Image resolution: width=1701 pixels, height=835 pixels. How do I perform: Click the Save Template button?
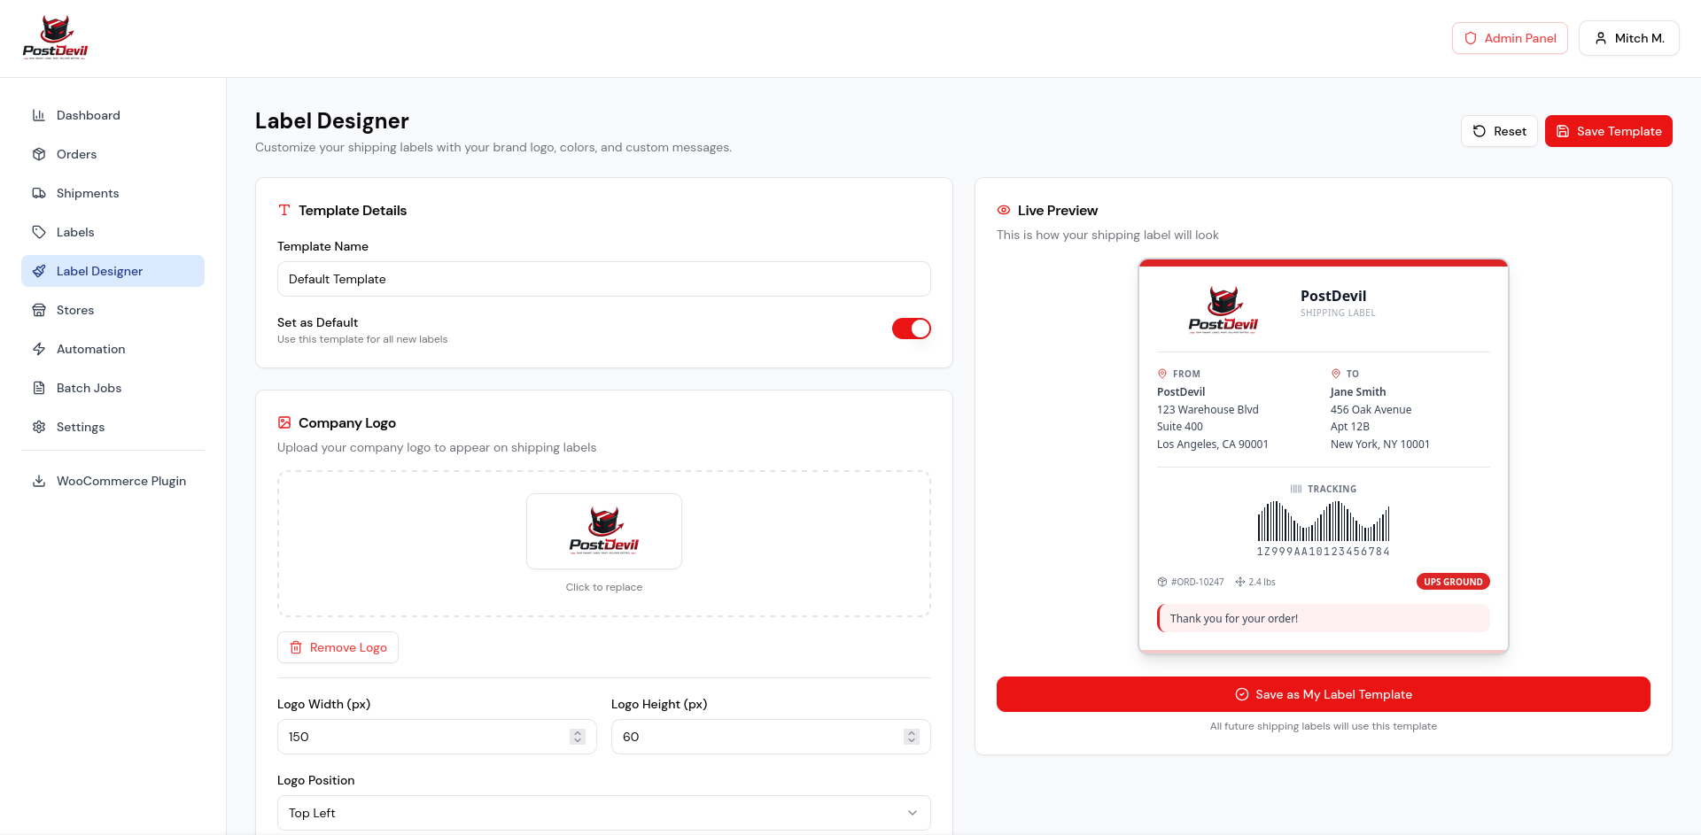point(1609,131)
